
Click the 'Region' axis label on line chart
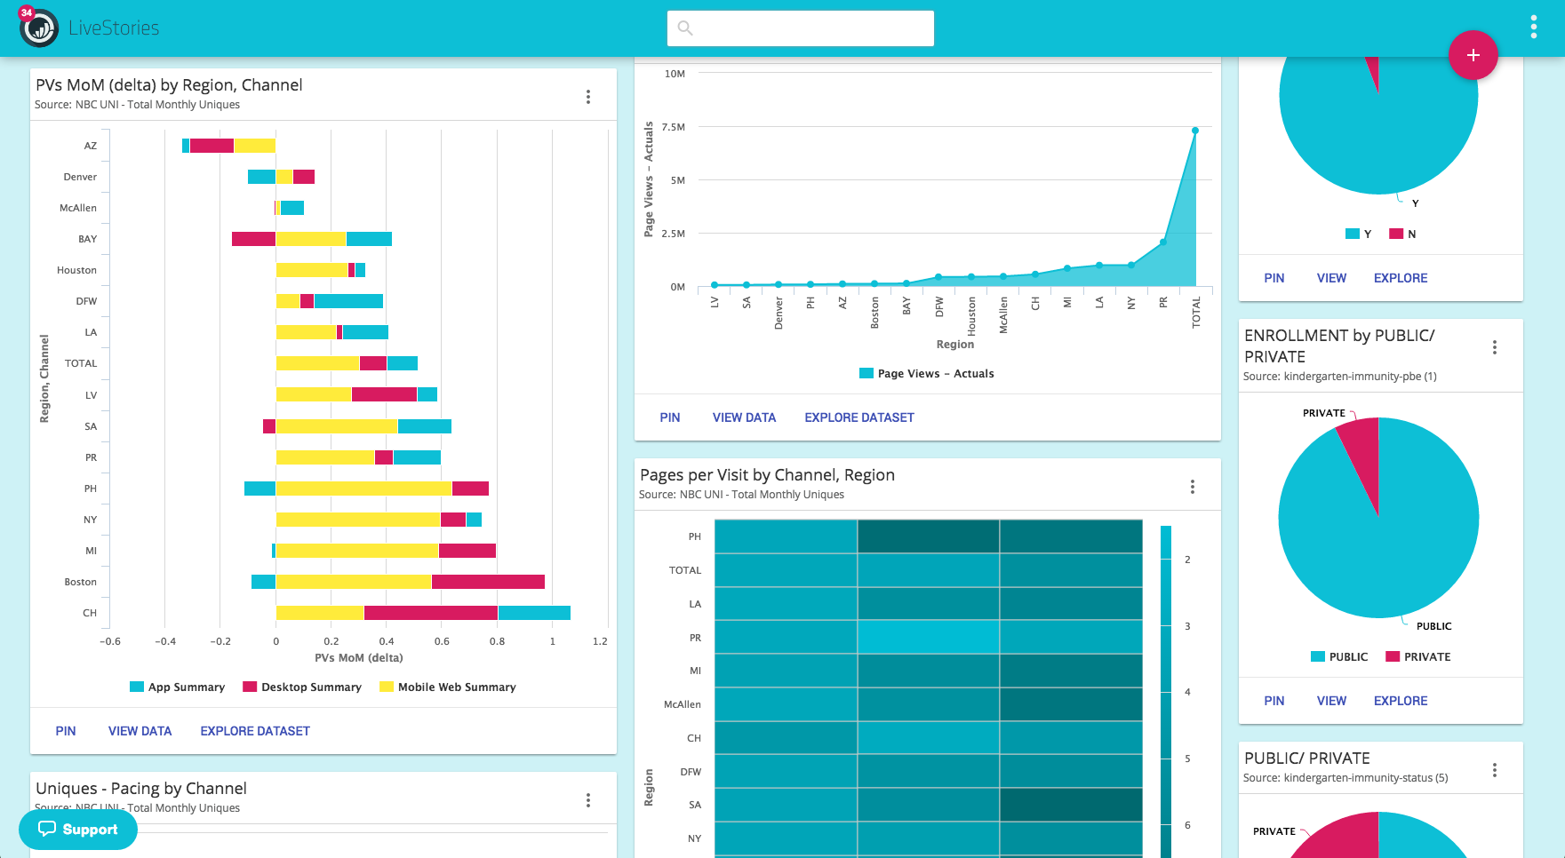point(955,345)
